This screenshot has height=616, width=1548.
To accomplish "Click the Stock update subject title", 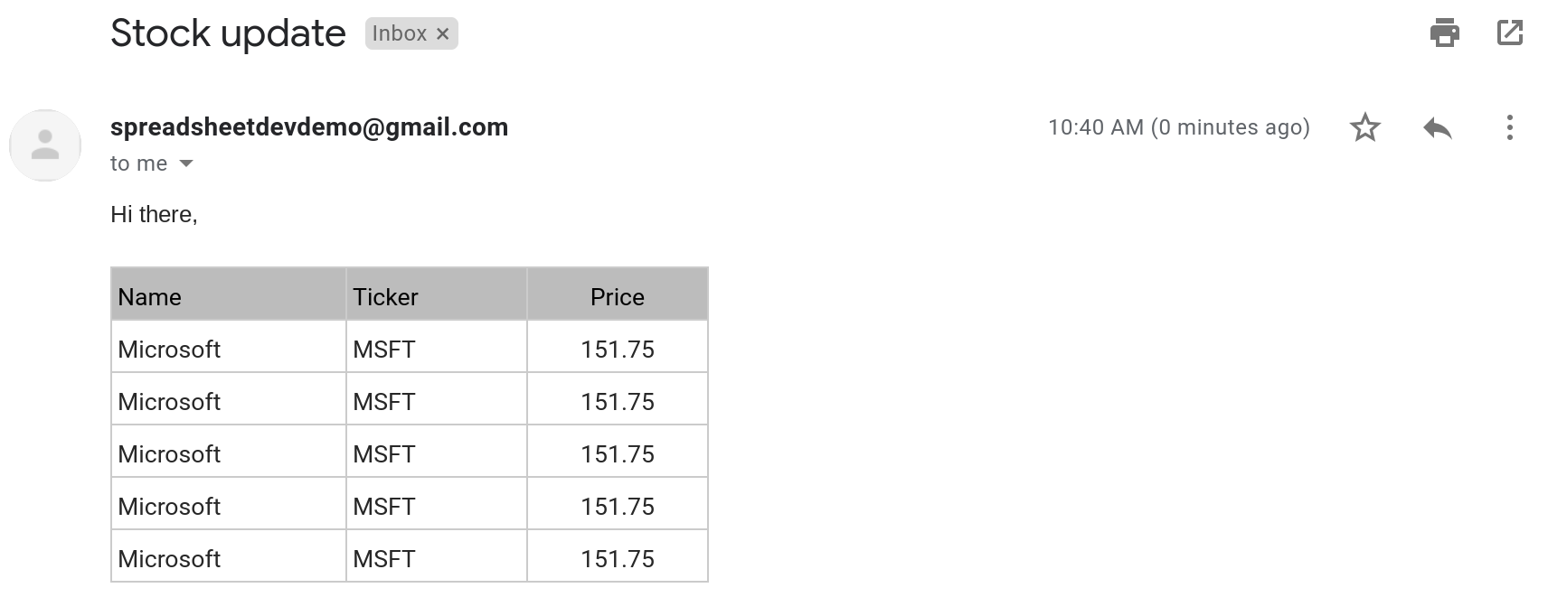I will pyautogui.click(x=228, y=33).
